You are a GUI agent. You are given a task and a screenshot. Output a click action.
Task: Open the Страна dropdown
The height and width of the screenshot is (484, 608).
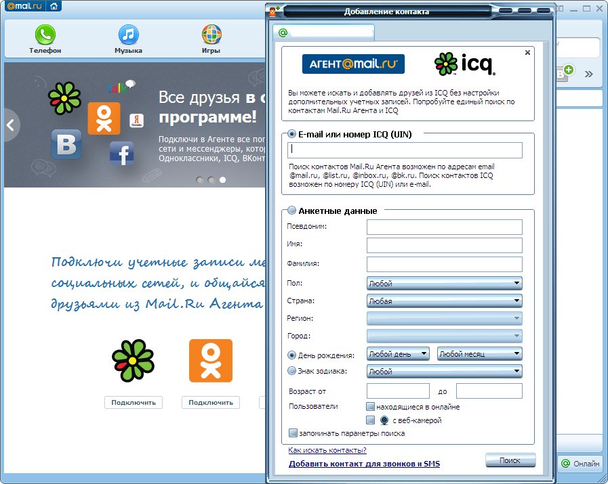445,301
